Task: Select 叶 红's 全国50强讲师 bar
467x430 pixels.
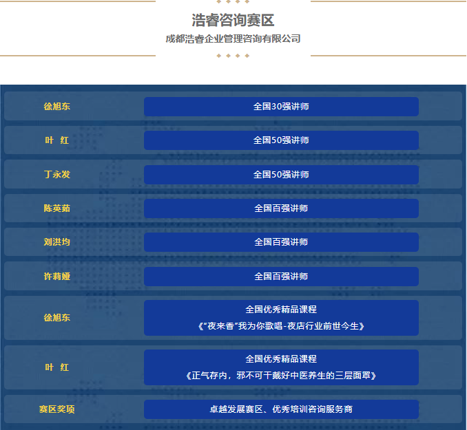Action: tap(281, 140)
